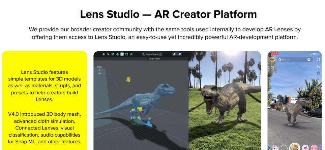Click the highlighted scale tool
325x150 pixels.
click(122, 54)
